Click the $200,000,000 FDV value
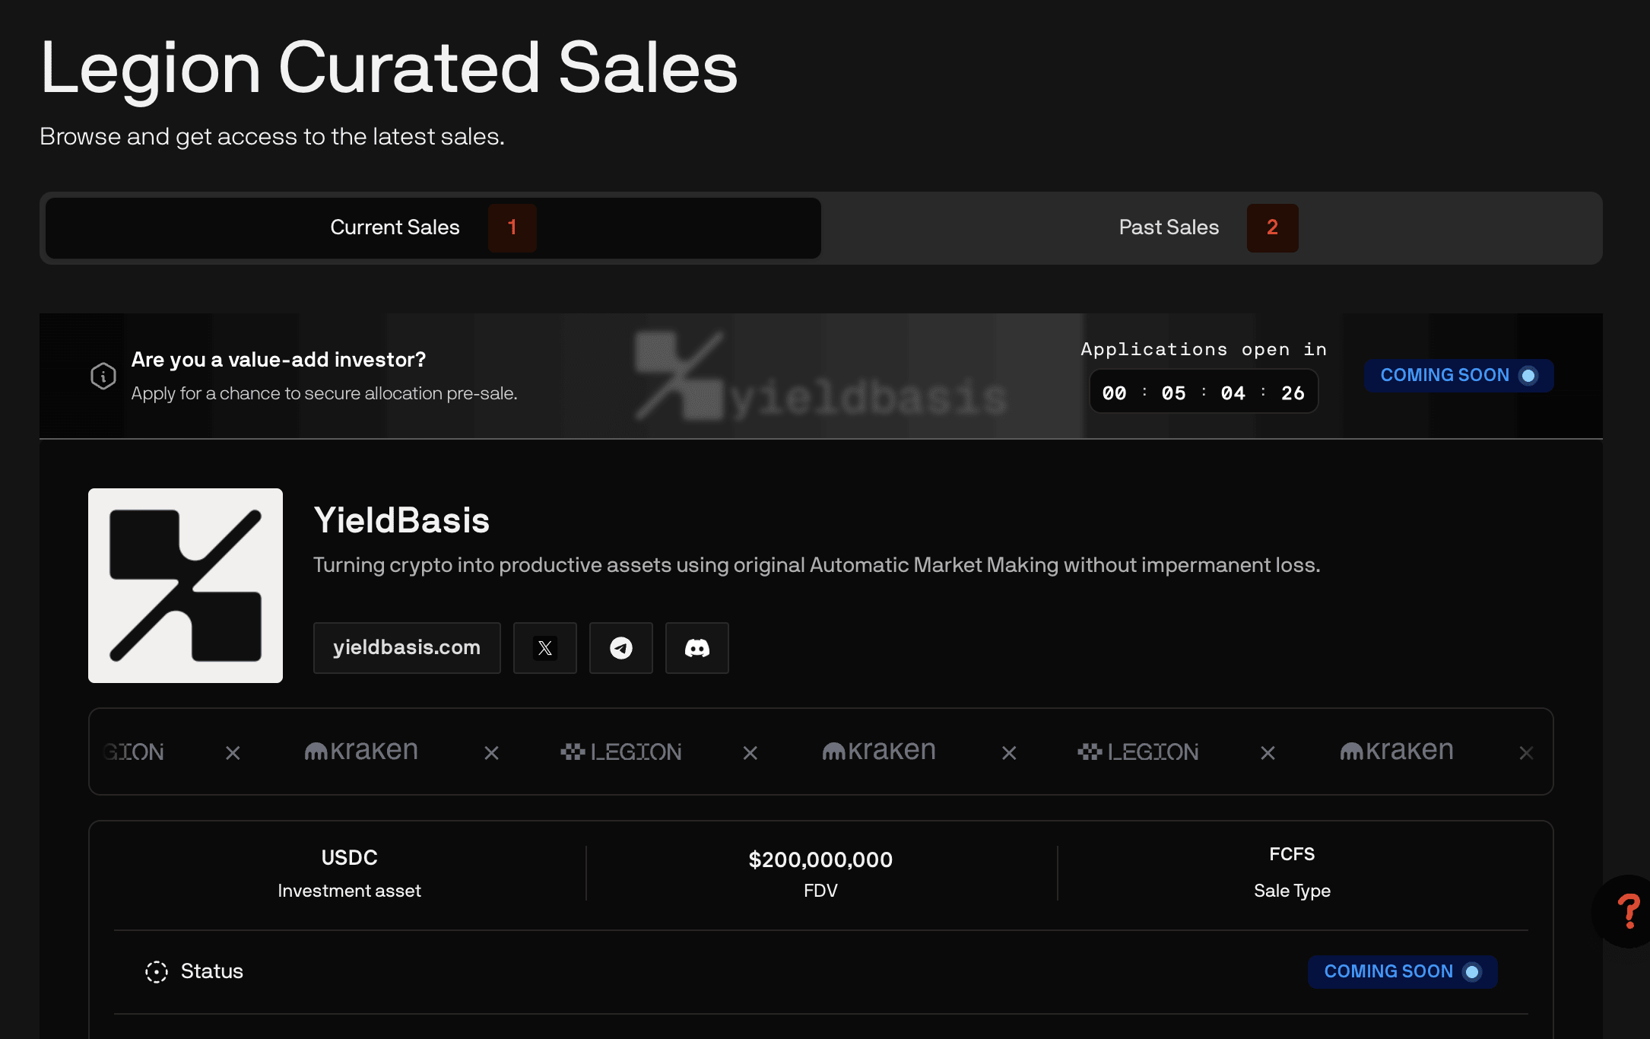 (x=820, y=859)
